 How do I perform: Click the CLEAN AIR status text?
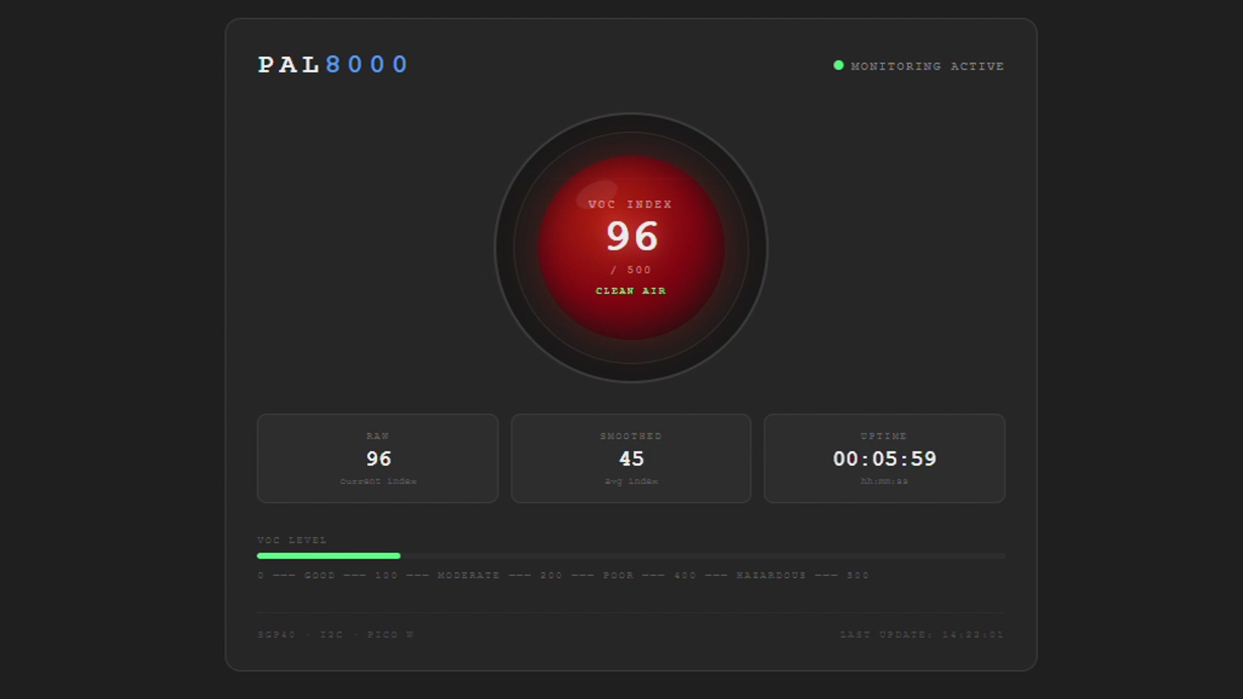coord(631,291)
